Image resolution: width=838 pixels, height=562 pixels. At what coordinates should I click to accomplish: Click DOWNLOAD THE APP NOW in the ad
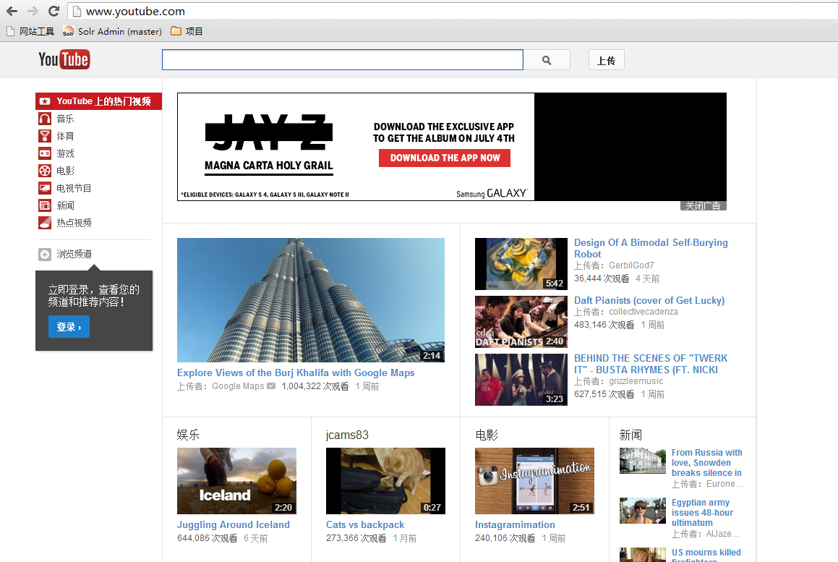point(445,158)
